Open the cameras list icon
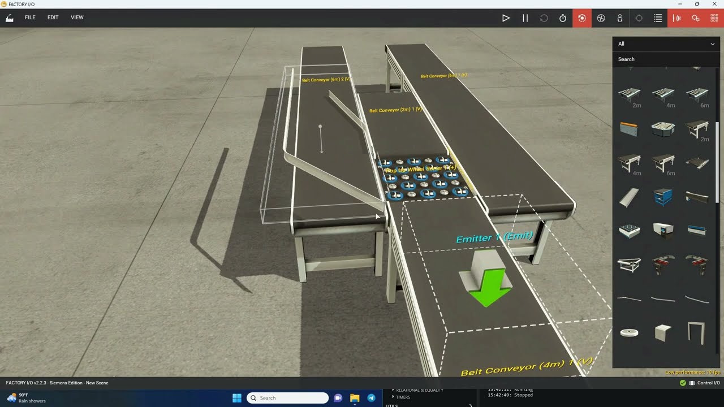This screenshot has width=724, height=407. [x=658, y=18]
